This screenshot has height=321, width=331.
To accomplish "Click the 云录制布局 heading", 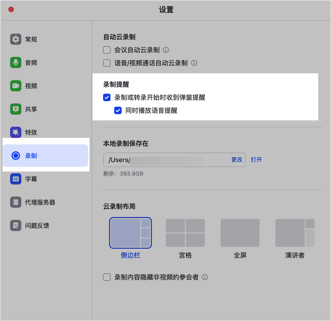I will [119, 206].
